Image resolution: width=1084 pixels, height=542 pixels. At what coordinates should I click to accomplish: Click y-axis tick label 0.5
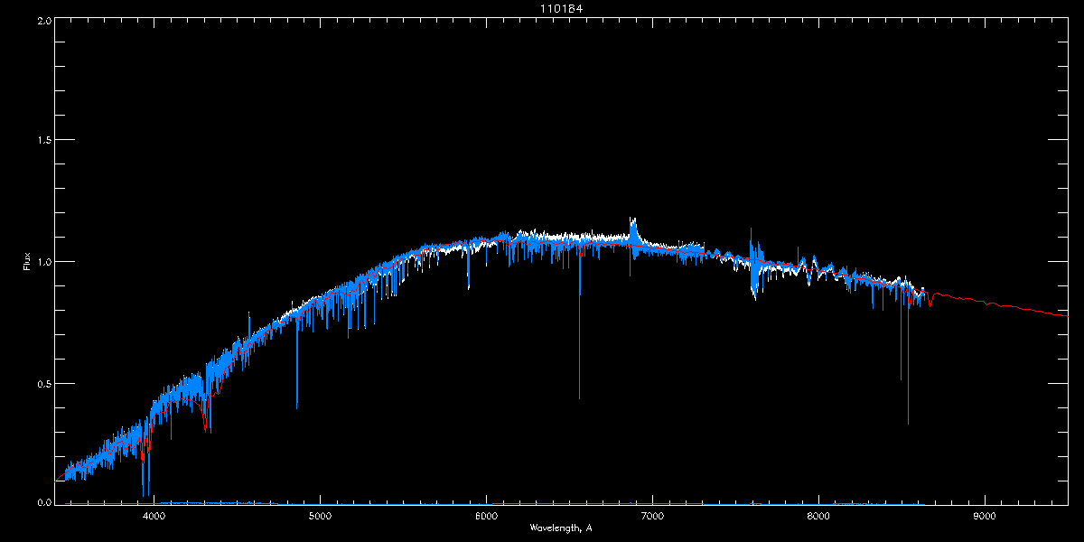[43, 383]
